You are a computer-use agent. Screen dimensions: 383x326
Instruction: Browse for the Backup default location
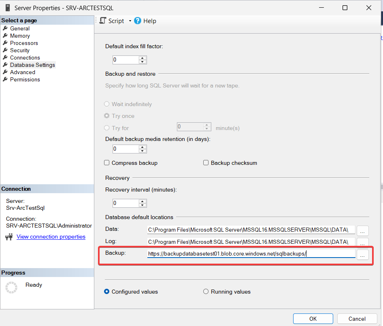(x=362, y=255)
